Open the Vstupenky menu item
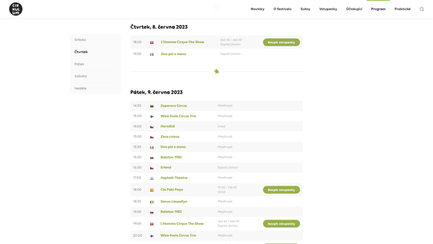This screenshot has height=244, width=433. click(328, 9)
